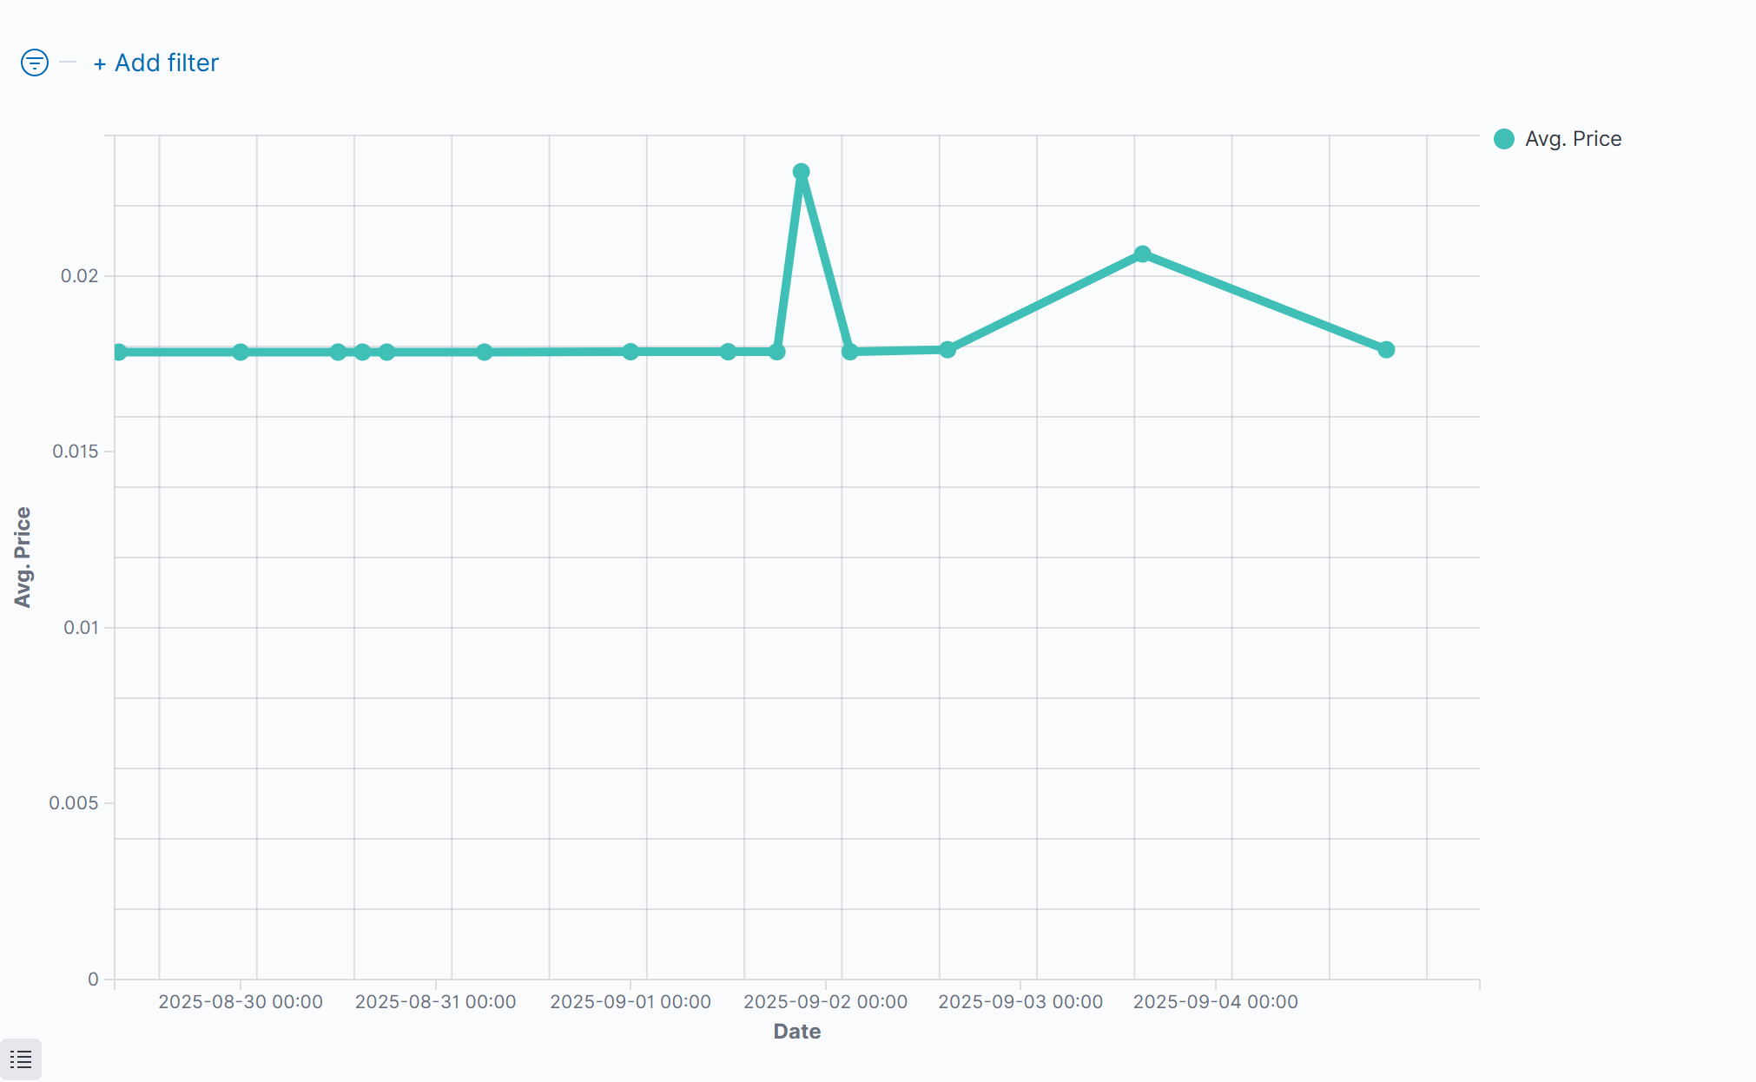Click the 2025-09-04 00:00 axis label
Viewport: 1756px width, 1082px height.
coord(1215,1001)
